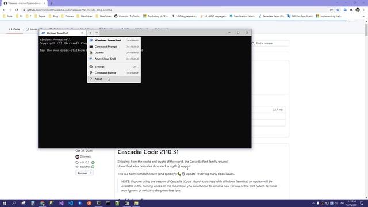The height and width of the screenshot is (207, 368).
Task: Bookmark this page with the star icon
Action: pyautogui.click(x=338, y=10)
